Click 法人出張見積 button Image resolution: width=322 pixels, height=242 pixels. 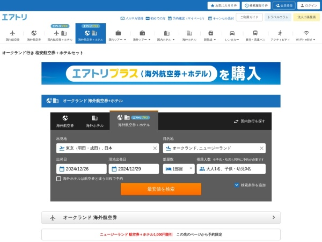[x=306, y=17]
